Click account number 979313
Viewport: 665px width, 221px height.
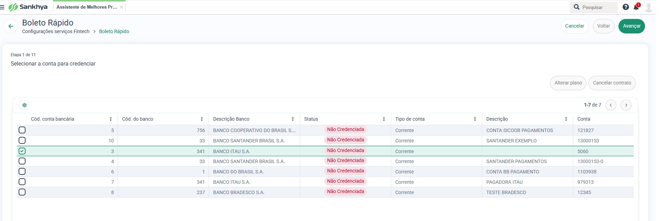[585, 182]
